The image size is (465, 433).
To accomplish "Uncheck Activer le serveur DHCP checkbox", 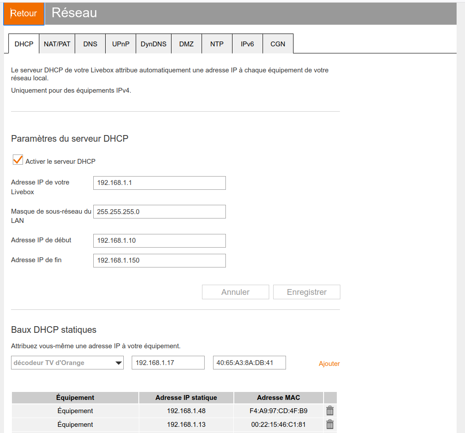I will pyautogui.click(x=18, y=160).
